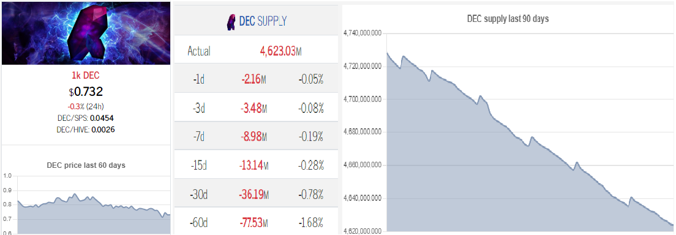Screen dimensions: 676x235
Task: Click the peak of the 60-day price chart
Action: coord(74,194)
